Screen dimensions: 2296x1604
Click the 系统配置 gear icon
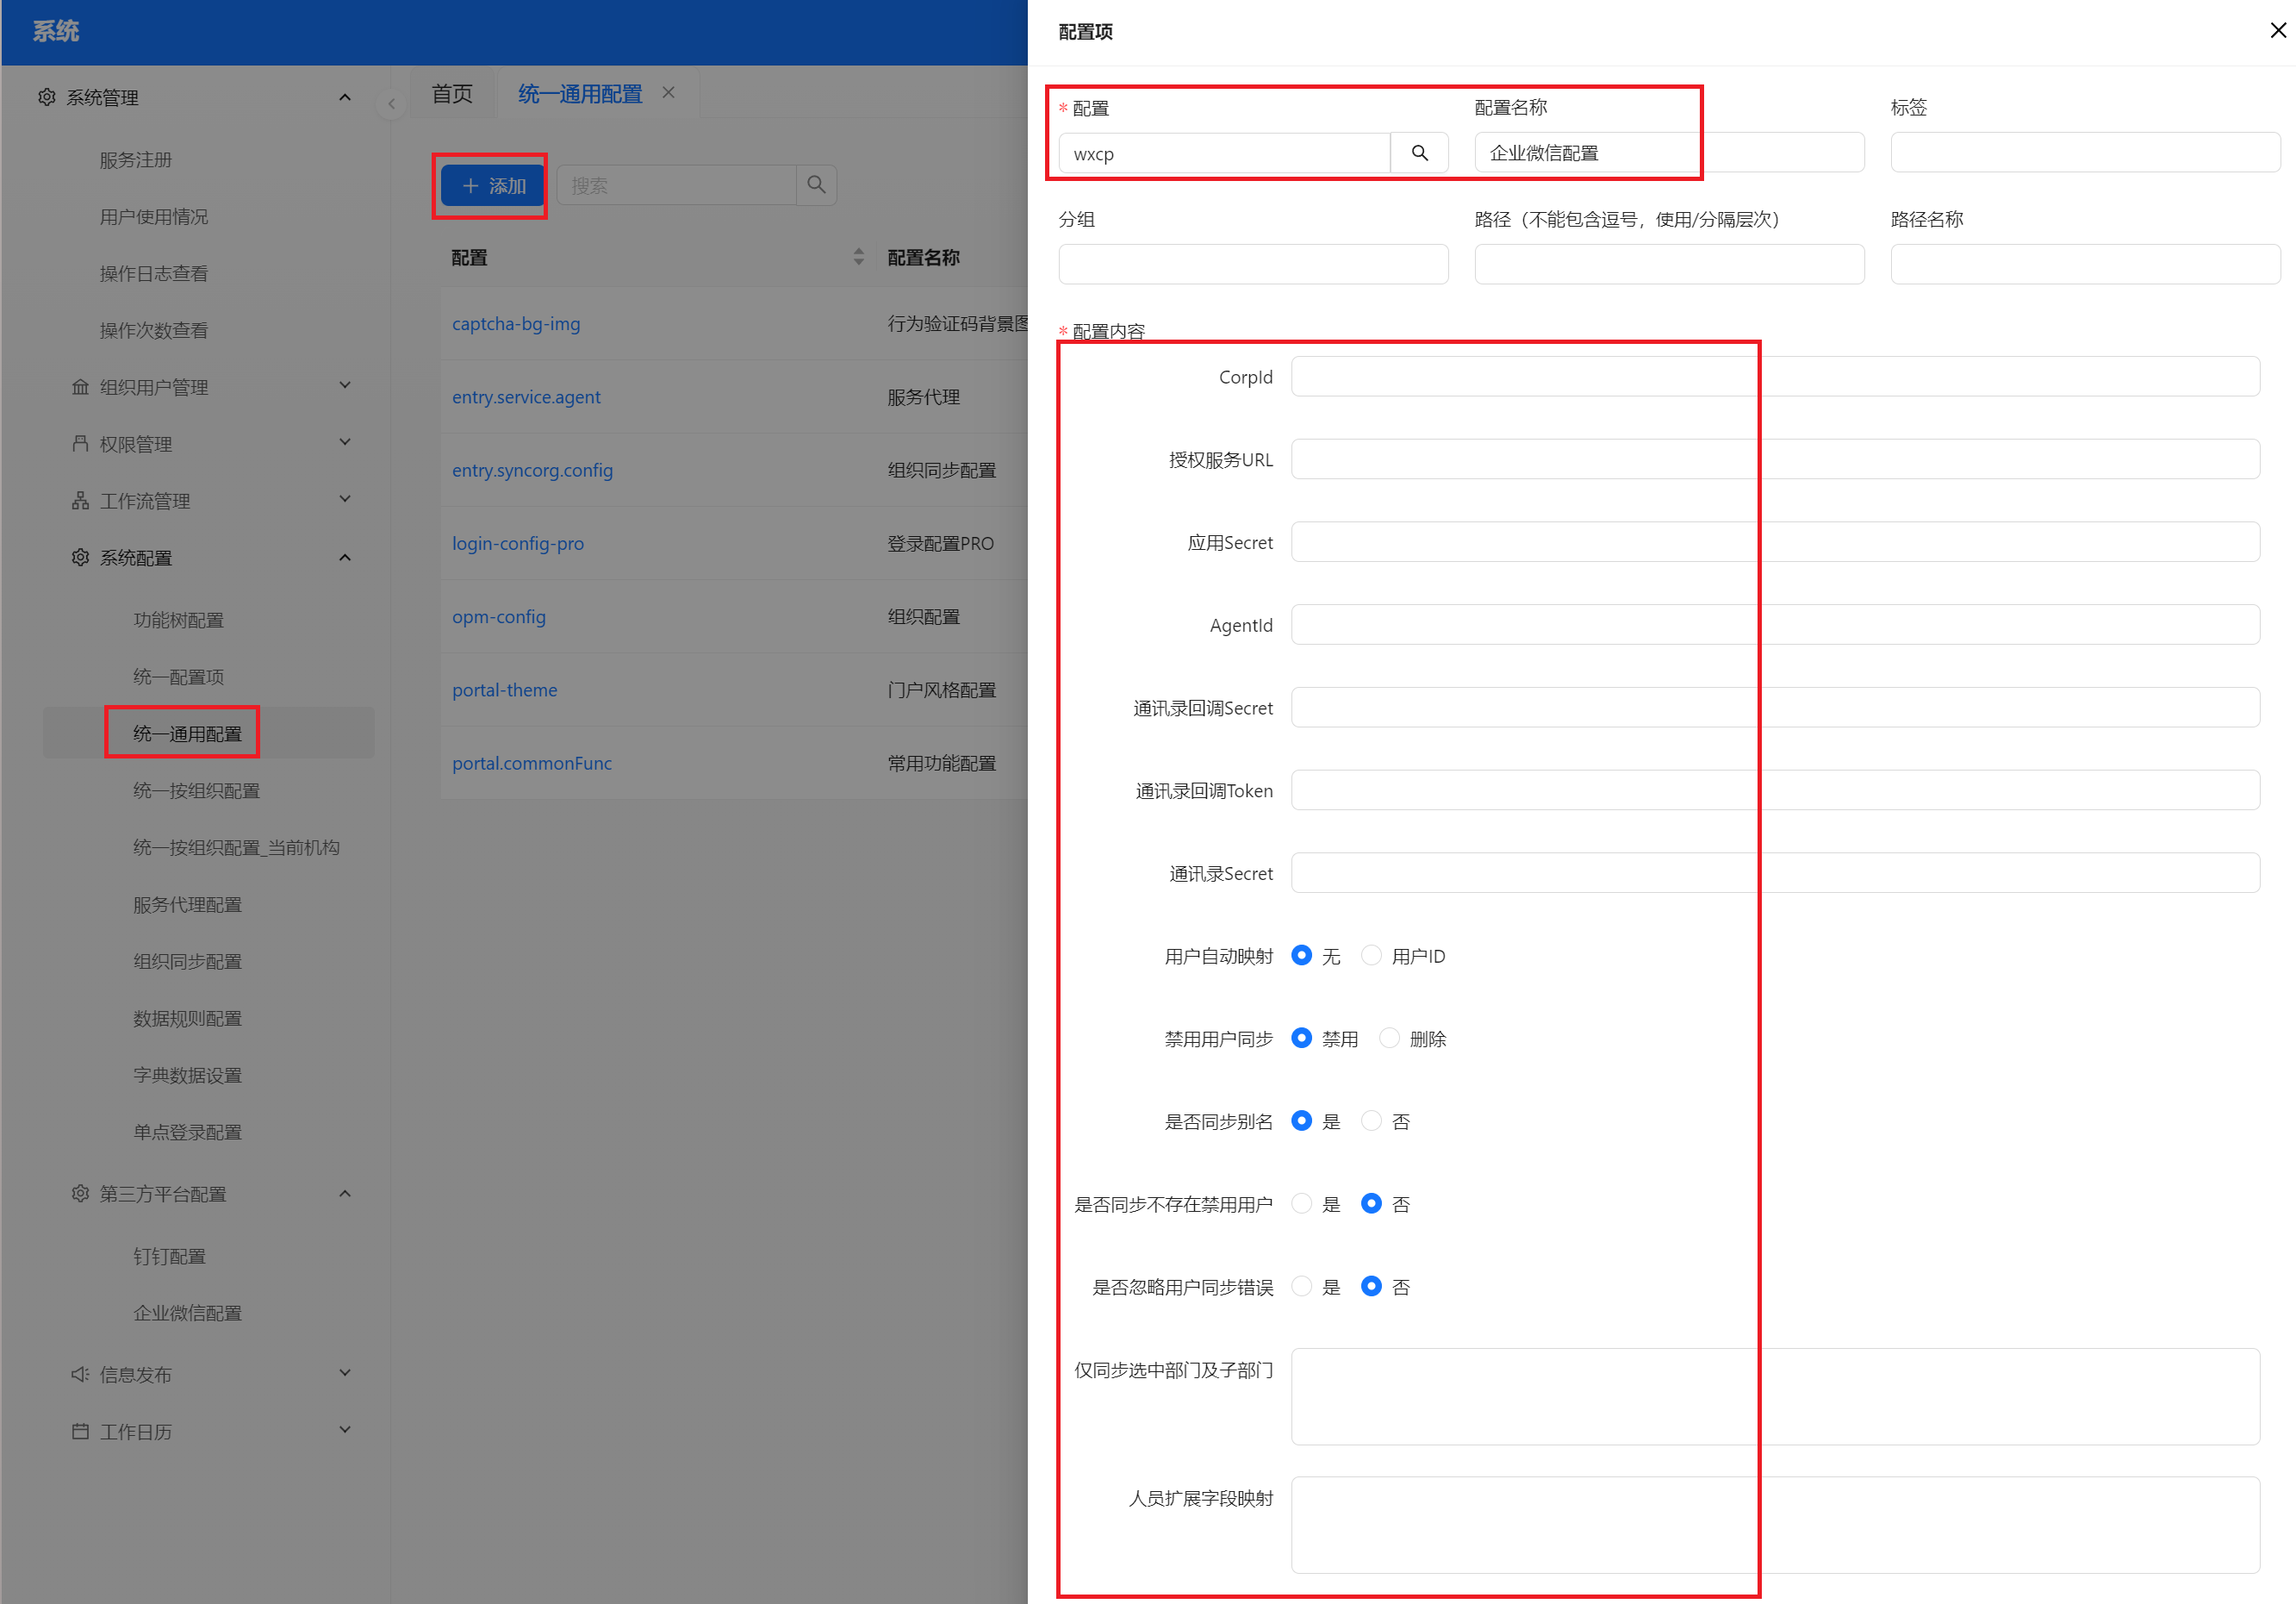(x=80, y=558)
